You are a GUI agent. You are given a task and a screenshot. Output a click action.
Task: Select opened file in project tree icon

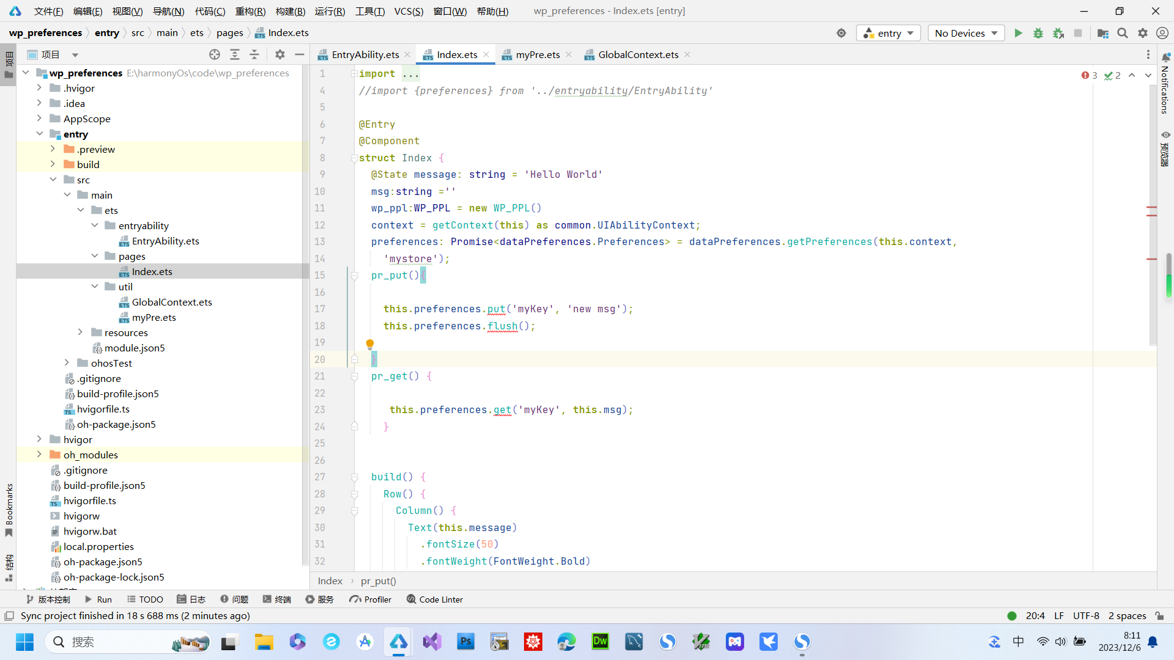coord(215,54)
